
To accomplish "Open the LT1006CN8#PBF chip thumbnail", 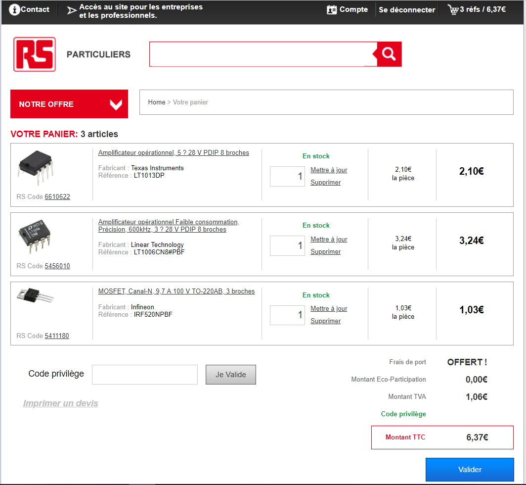I will pos(35,236).
